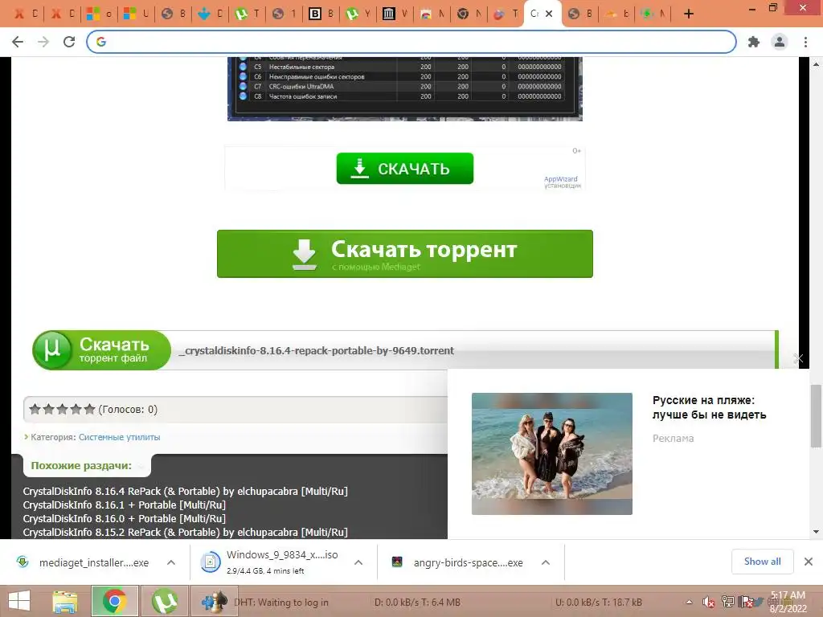This screenshot has height=617, width=823.
Task: Open the Windows Start button
Action: tap(19, 601)
